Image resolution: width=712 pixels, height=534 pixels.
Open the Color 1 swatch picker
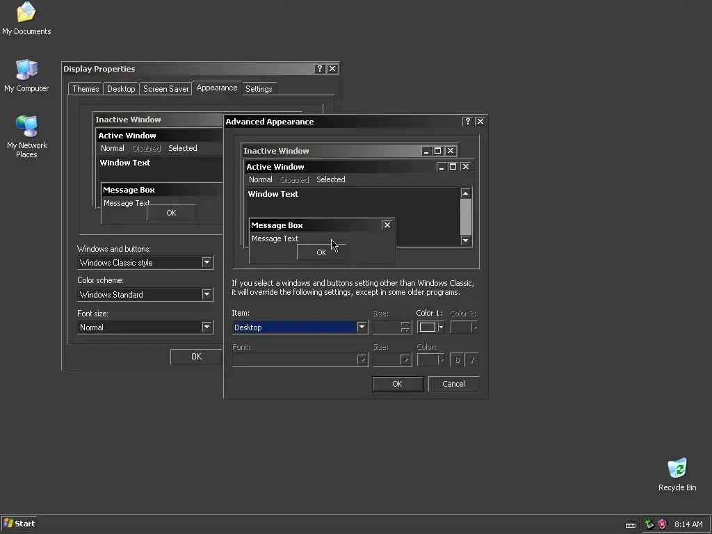pyautogui.click(x=430, y=327)
